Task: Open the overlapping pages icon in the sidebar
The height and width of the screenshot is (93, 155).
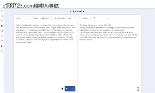Action: click(x=2, y=21)
